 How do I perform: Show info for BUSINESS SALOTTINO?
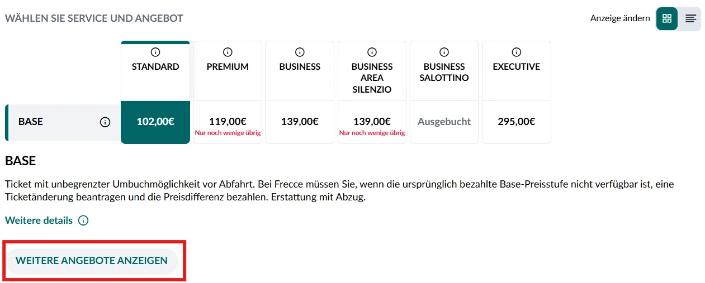(444, 52)
